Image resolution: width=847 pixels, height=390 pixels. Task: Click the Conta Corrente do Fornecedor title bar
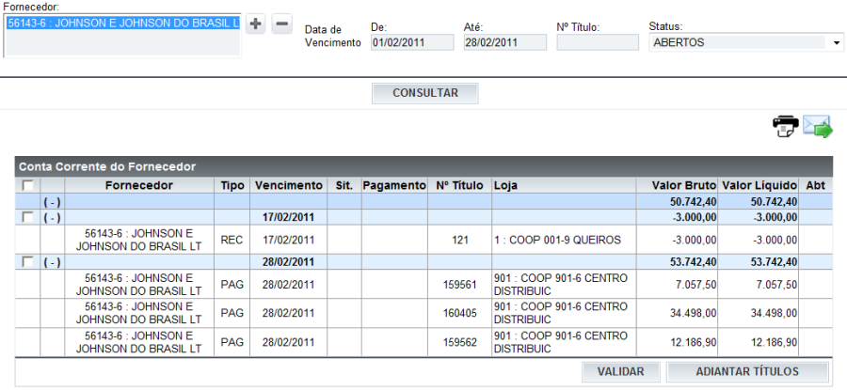(423, 166)
